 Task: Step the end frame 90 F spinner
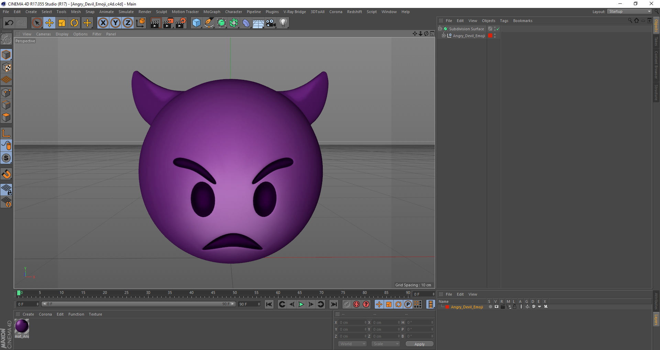[259, 304]
